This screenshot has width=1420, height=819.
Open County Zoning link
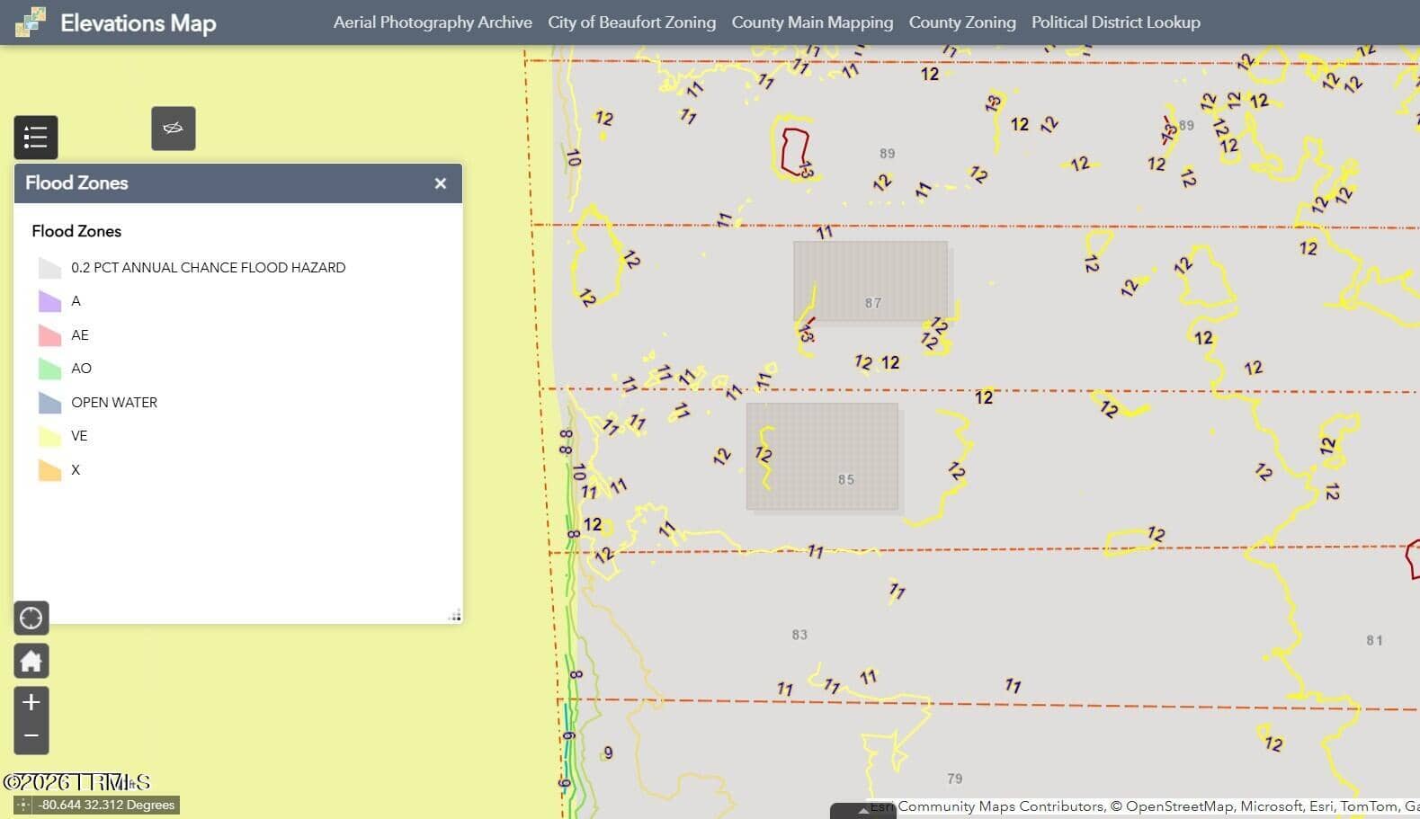click(x=962, y=22)
